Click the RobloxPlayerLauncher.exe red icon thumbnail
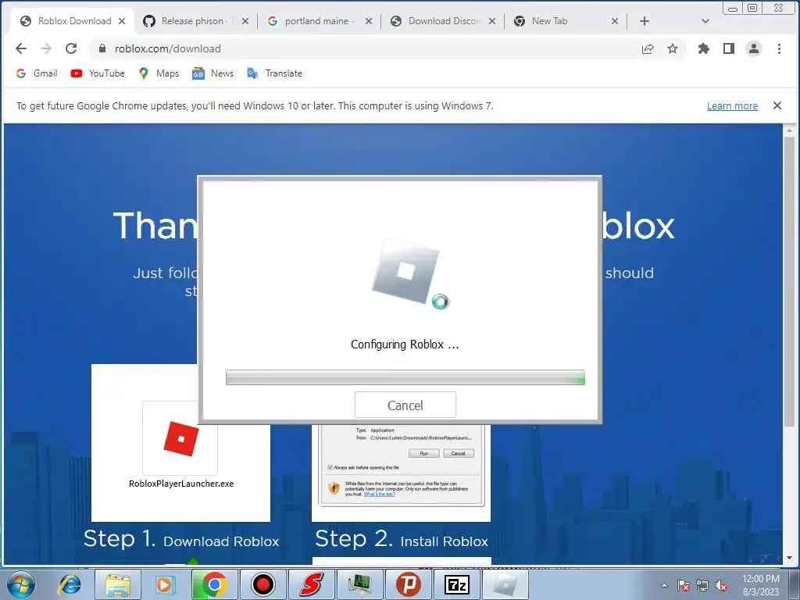800x600 pixels. [x=180, y=438]
